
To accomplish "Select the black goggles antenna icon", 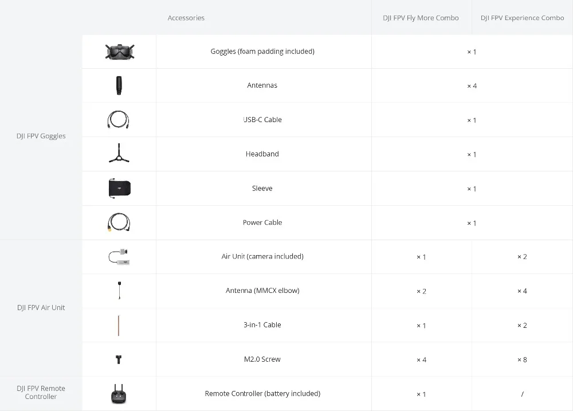I will pyautogui.click(x=119, y=85).
